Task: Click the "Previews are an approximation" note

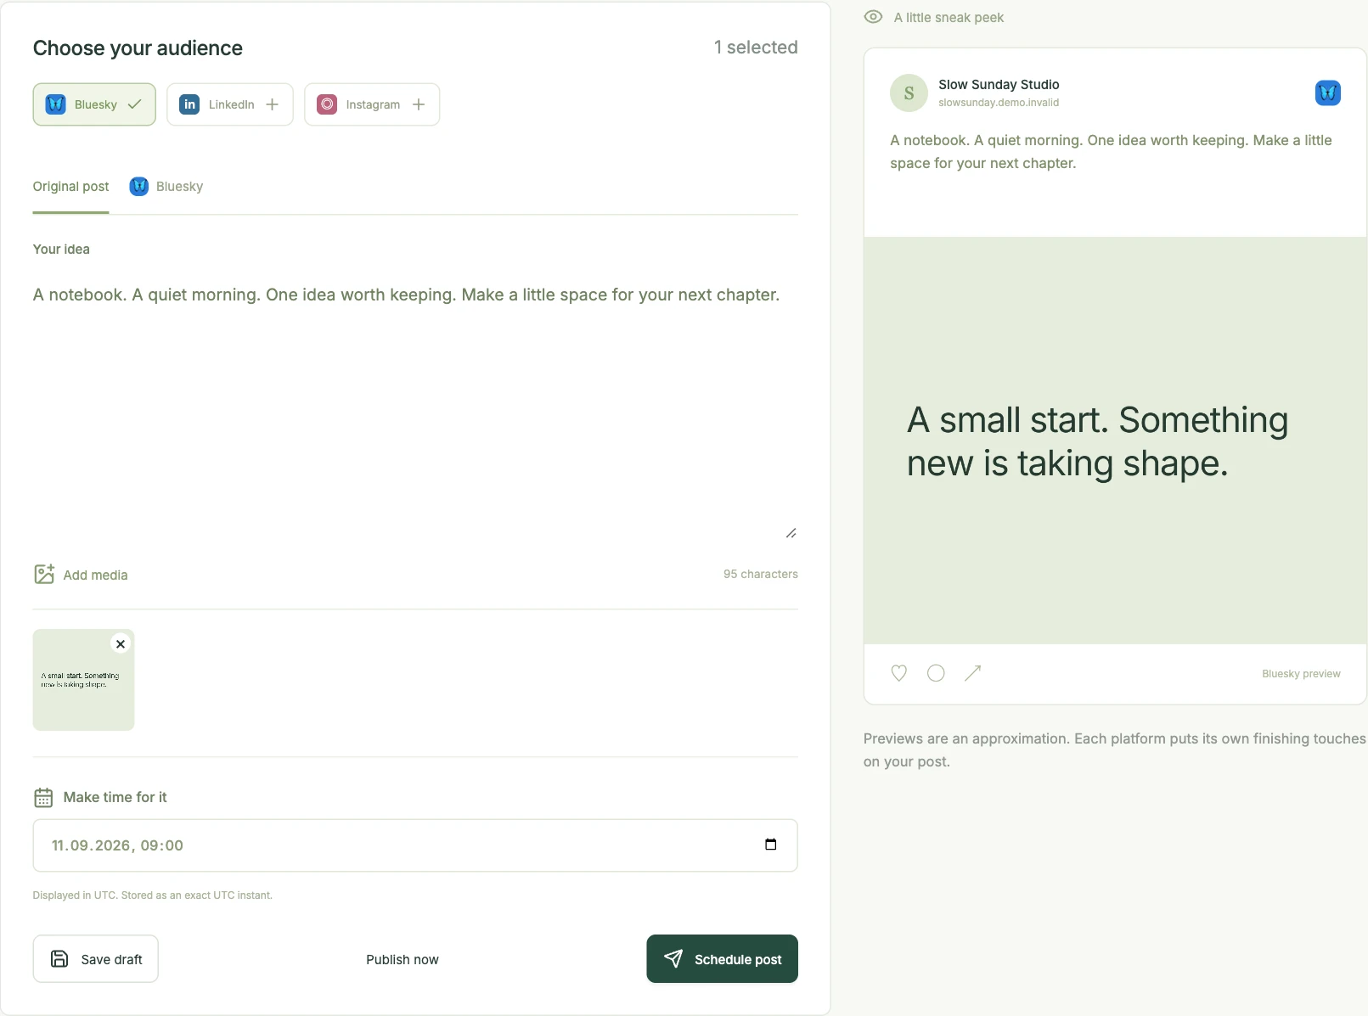Action: 1114,750
